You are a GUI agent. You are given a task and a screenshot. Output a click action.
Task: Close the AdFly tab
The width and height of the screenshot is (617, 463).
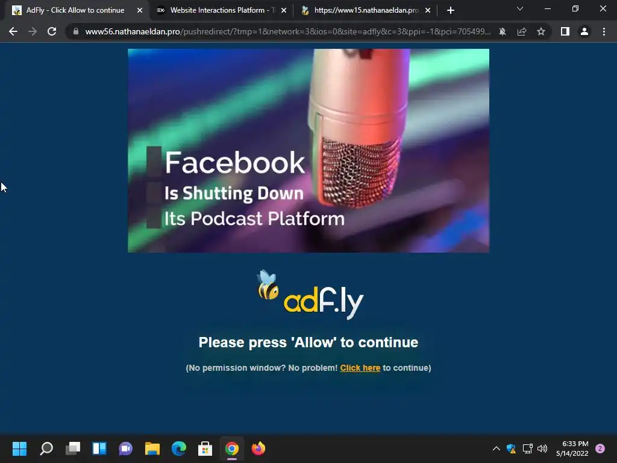[x=140, y=10]
